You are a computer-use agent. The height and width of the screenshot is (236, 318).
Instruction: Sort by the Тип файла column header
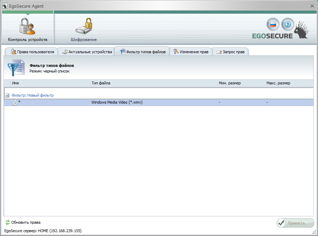click(x=154, y=83)
